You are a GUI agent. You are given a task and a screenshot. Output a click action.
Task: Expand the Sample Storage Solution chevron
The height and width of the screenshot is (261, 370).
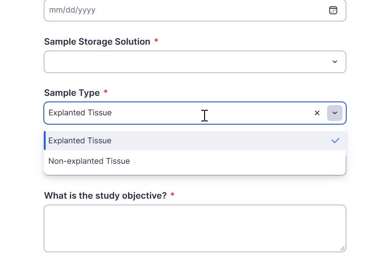pyautogui.click(x=335, y=62)
